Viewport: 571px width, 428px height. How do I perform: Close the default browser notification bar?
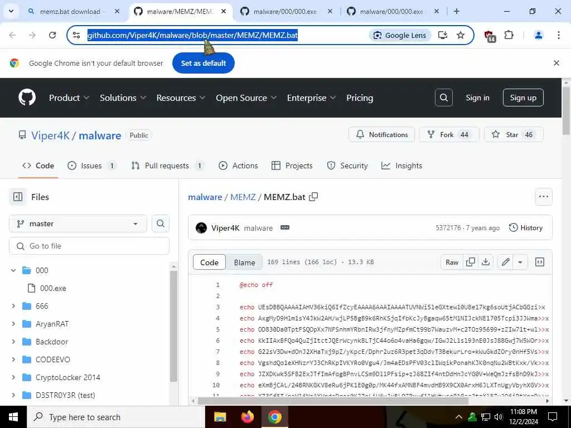[557, 63]
